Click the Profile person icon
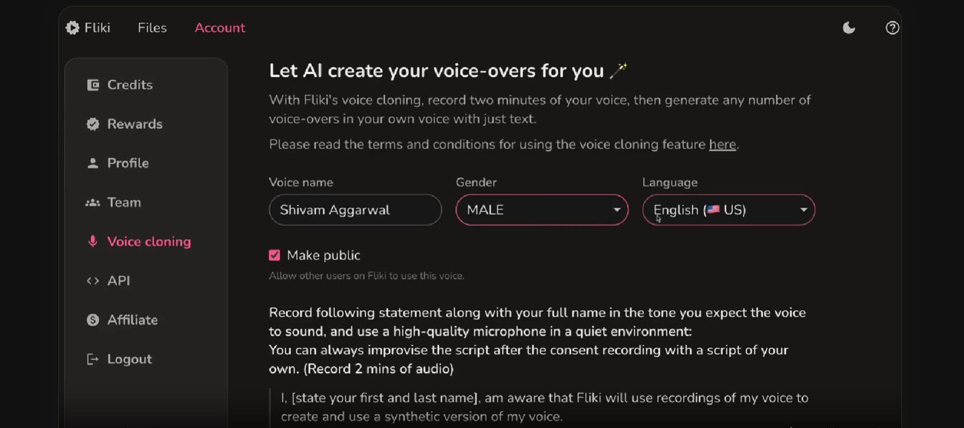Screen dimensions: 964x428 click(x=93, y=163)
